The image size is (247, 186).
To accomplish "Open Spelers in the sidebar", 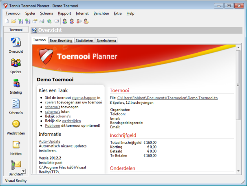I will (16, 66).
